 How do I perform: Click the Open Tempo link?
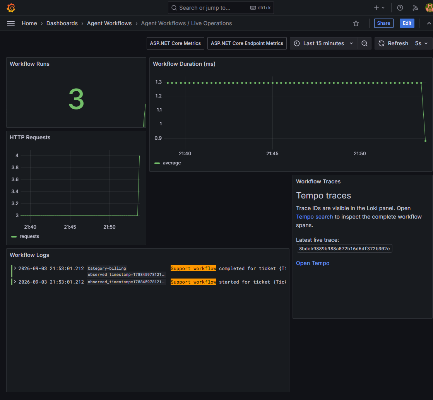pyautogui.click(x=313, y=263)
